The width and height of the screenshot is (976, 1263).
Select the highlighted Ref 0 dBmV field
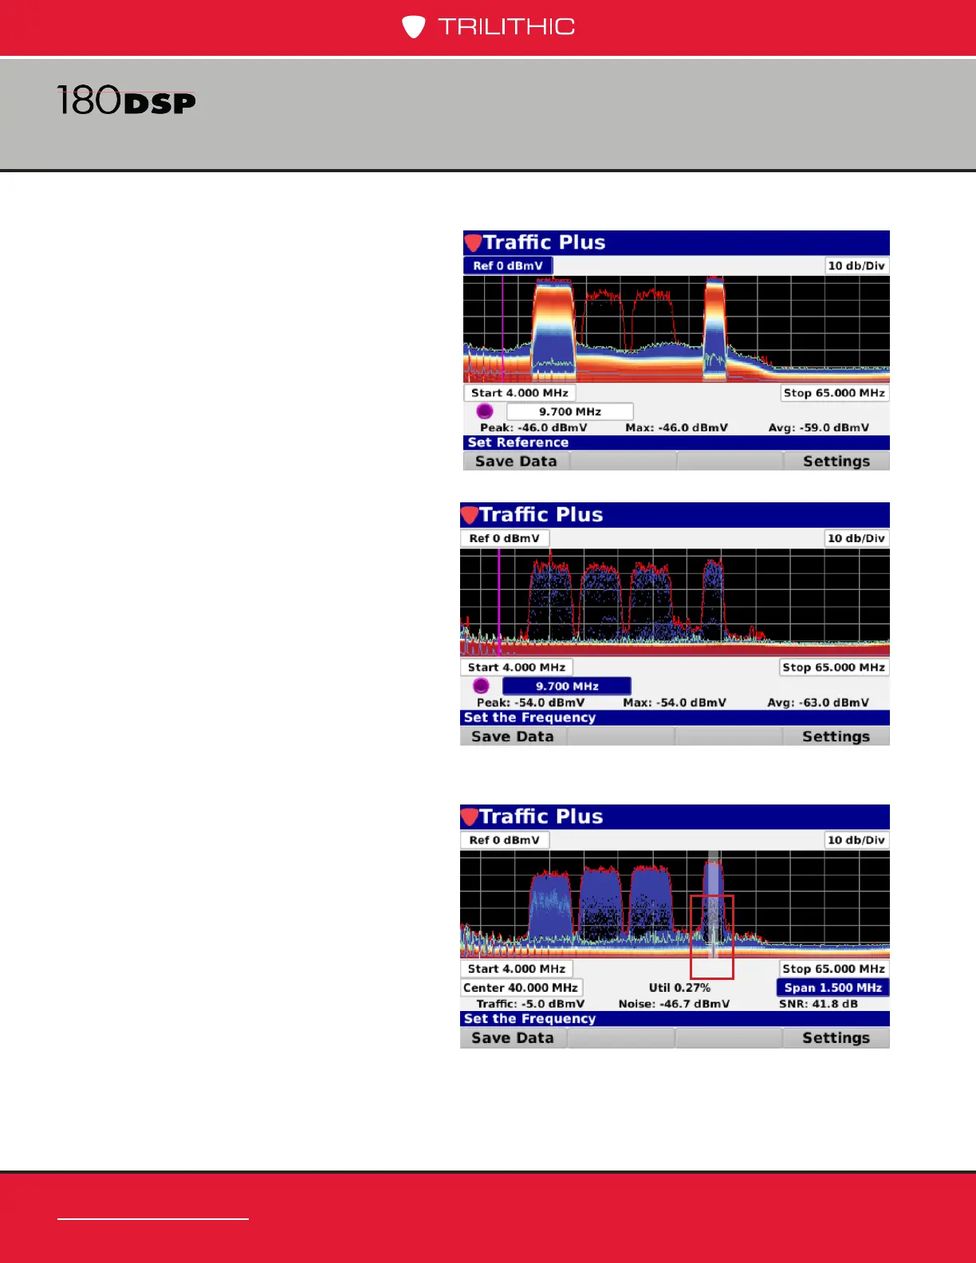tap(508, 266)
